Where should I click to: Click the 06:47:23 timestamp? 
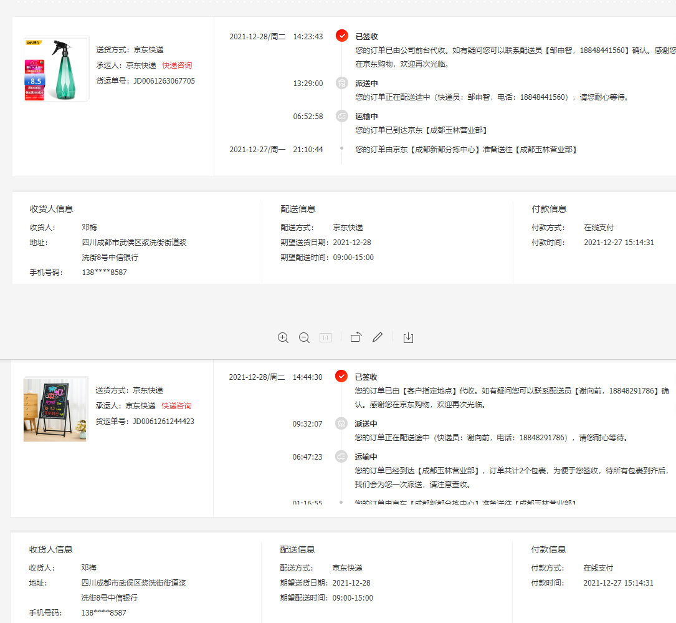pyautogui.click(x=307, y=457)
